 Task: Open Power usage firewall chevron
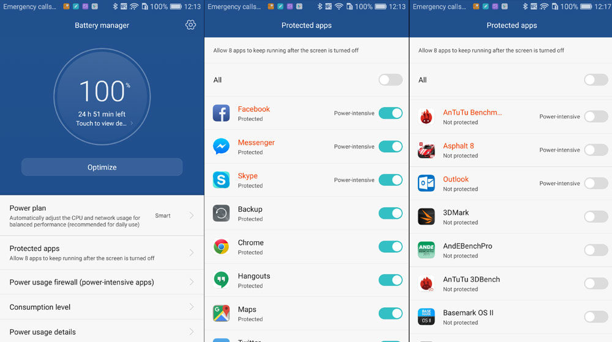(192, 282)
